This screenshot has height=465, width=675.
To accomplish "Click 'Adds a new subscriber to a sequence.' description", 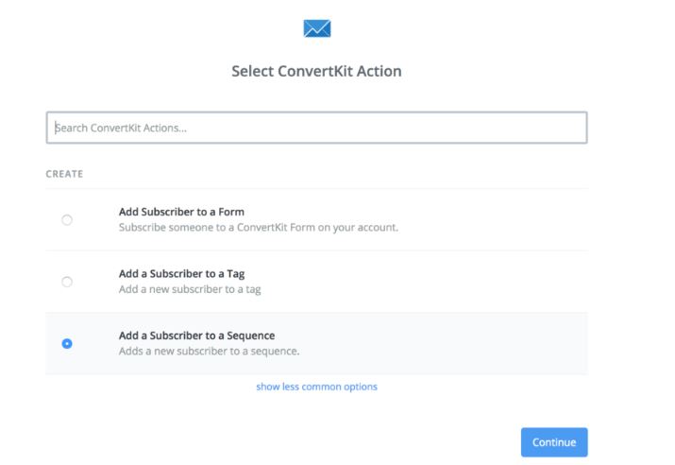I will point(209,351).
